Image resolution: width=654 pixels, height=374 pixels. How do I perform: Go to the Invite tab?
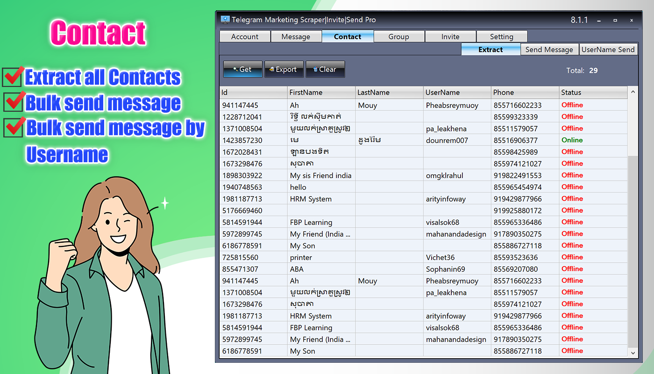point(450,36)
